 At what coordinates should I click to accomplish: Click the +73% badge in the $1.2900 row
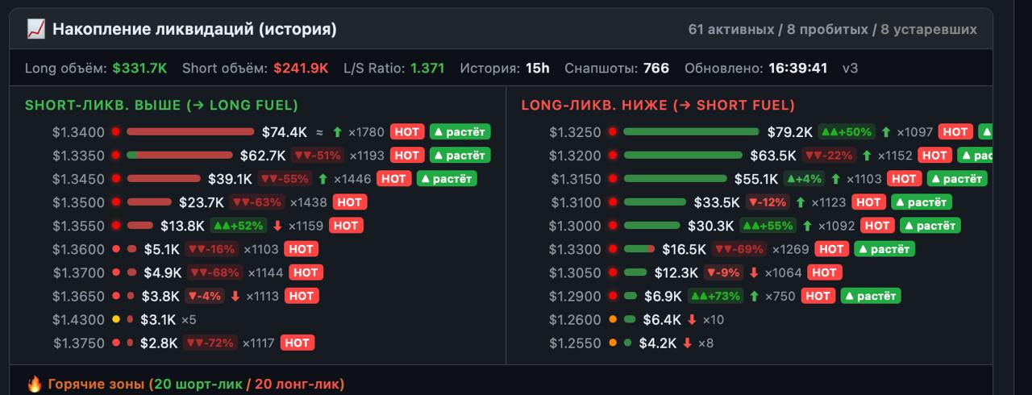click(716, 296)
